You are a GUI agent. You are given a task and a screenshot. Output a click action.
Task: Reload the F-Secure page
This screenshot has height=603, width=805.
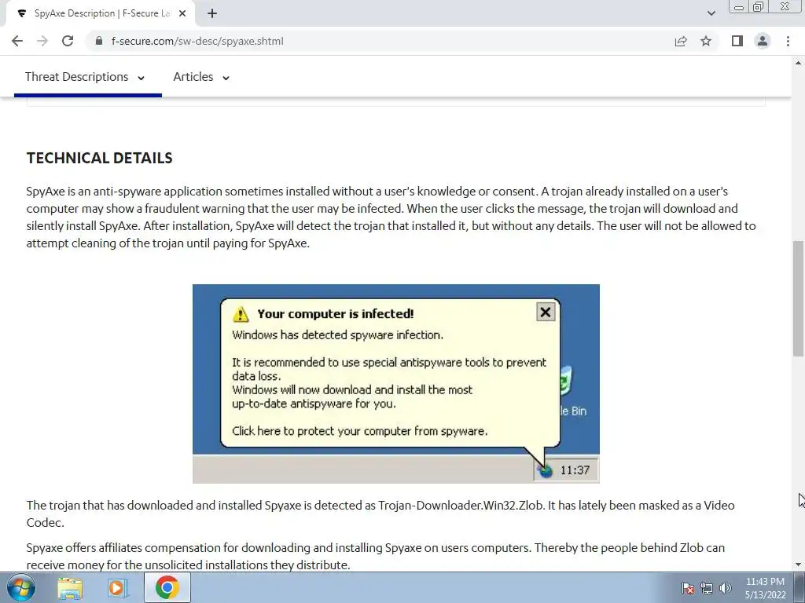pos(68,41)
